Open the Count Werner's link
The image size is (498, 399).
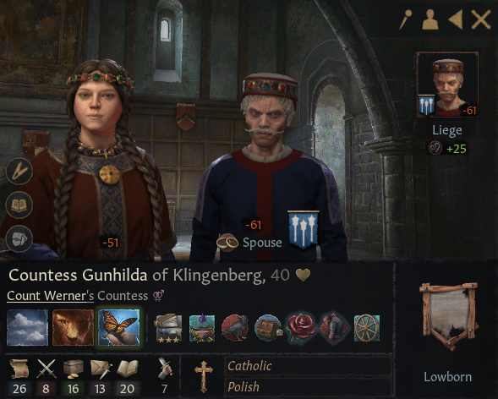pyautogui.click(x=51, y=296)
